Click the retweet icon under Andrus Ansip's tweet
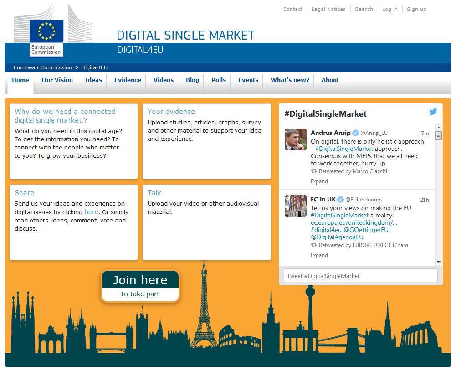The height and width of the screenshot is (371, 456). [x=314, y=171]
